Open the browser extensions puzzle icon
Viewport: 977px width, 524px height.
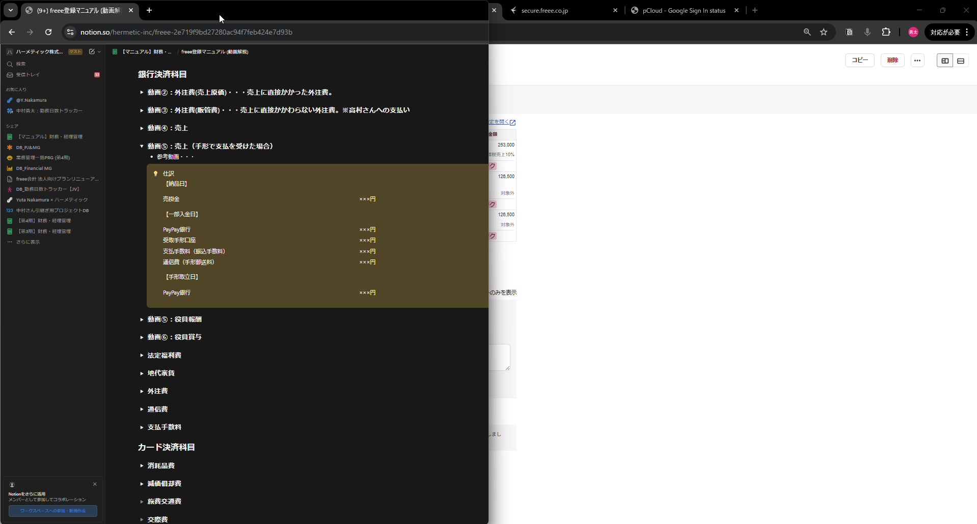(x=886, y=32)
